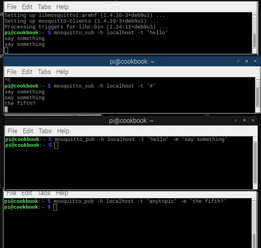Open the File menu in top terminal
The image size is (261, 248).
11,7
